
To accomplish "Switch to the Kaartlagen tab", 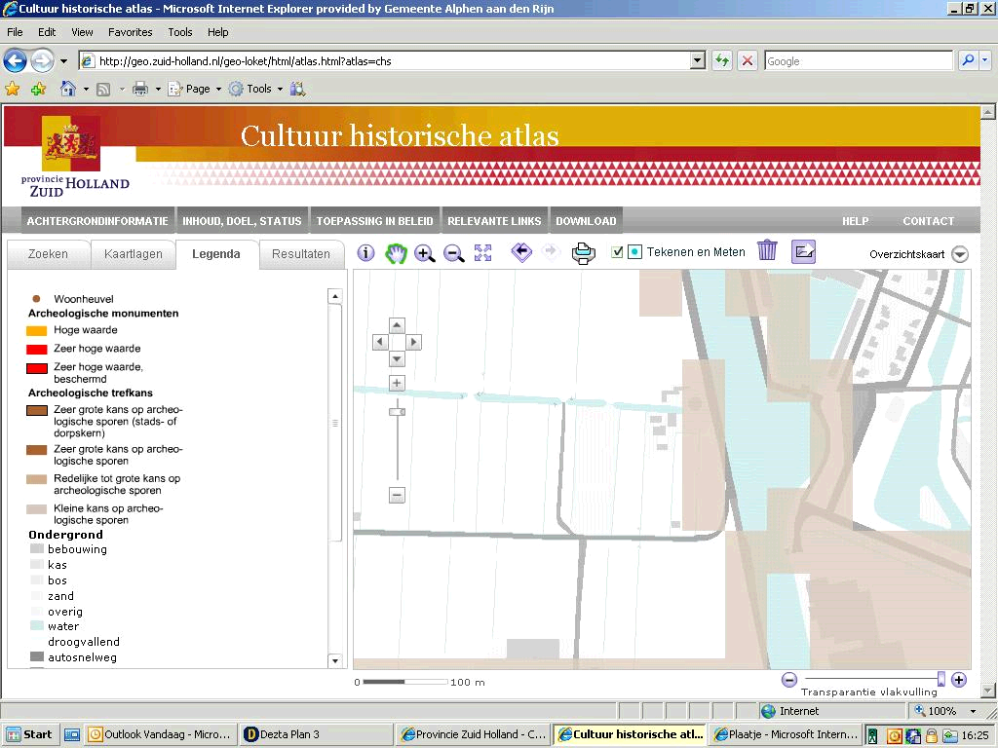I will click(x=133, y=254).
